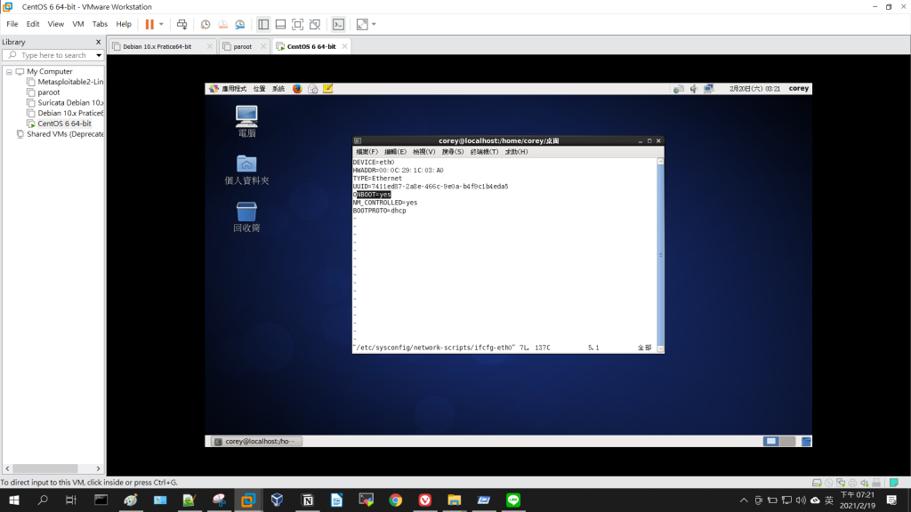Open Chrome from the Windows taskbar
The height and width of the screenshot is (512, 911).
[396, 500]
